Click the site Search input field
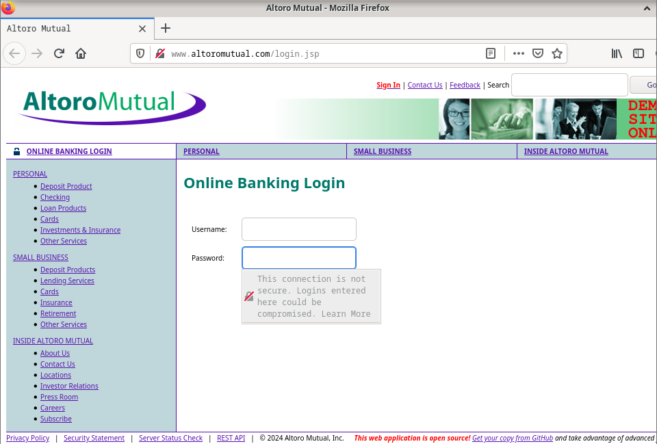657x444 pixels. pos(569,85)
